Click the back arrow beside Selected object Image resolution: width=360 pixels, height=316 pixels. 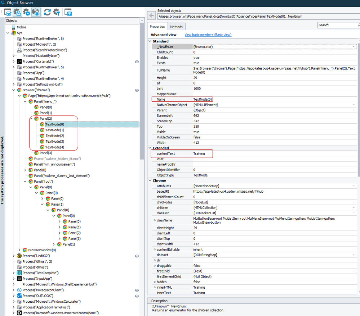click(x=152, y=15)
